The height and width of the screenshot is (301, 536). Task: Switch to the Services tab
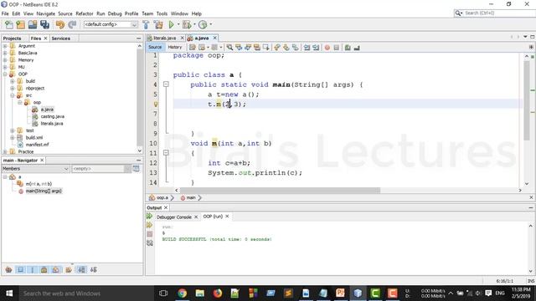tap(61, 38)
